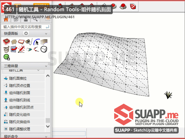
Task: Click the red cube on round base icon
Action: [123, 6]
